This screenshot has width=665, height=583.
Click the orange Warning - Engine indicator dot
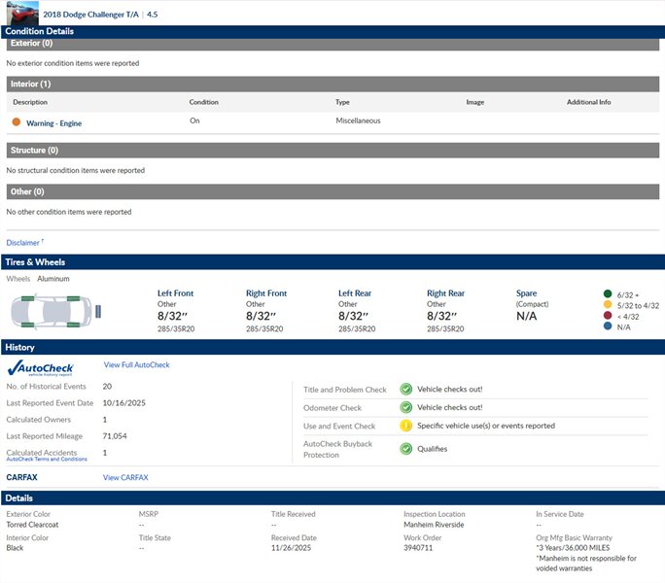[17, 122]
